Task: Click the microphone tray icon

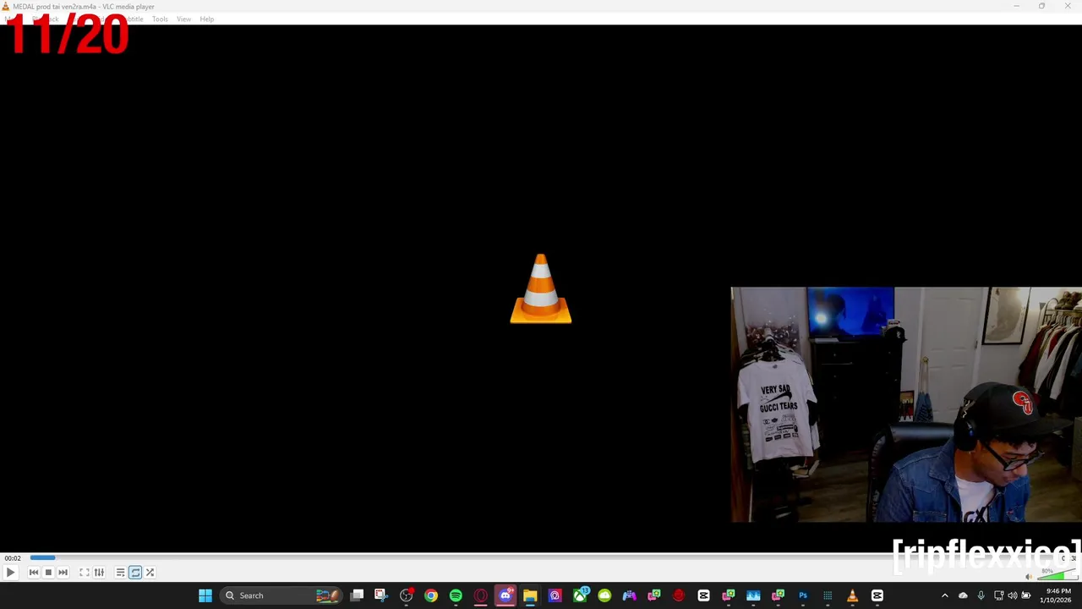Action: pyautogui.click(x=981, y=595)
